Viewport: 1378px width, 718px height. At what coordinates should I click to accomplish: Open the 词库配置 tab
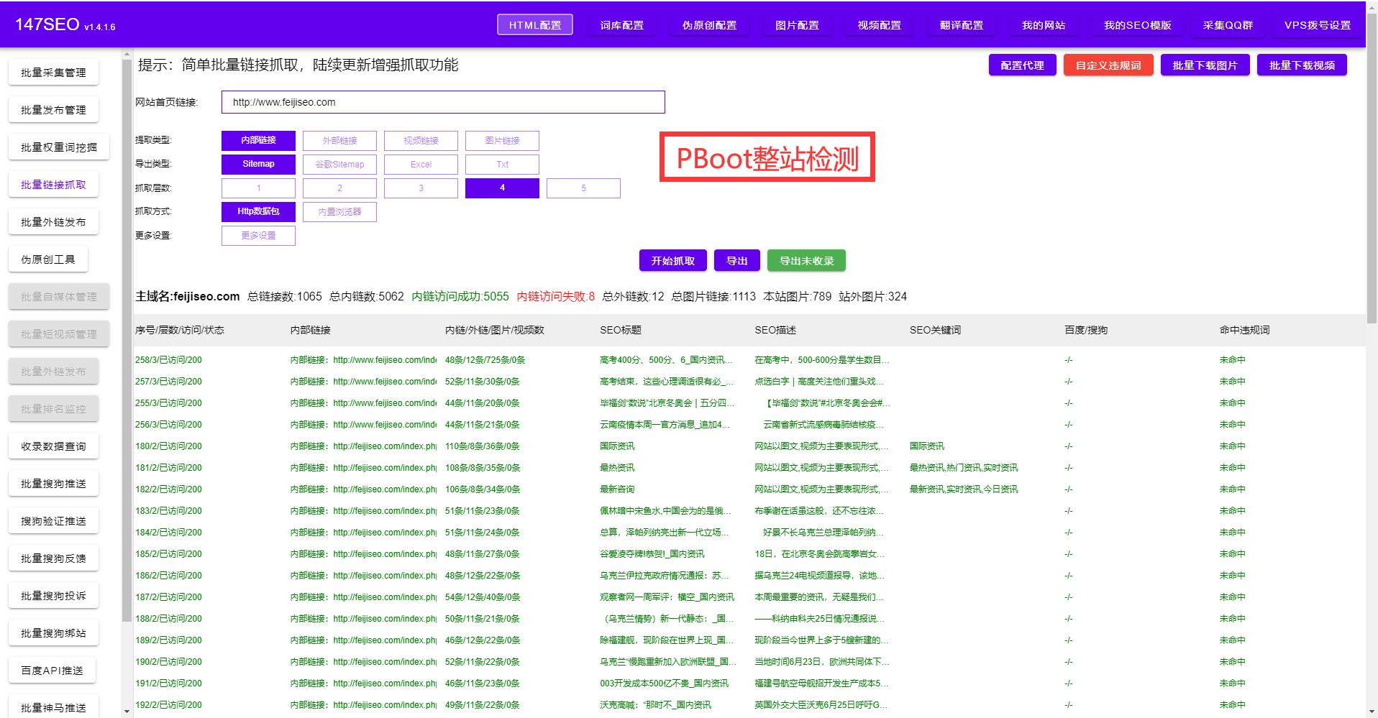point(622,25)
